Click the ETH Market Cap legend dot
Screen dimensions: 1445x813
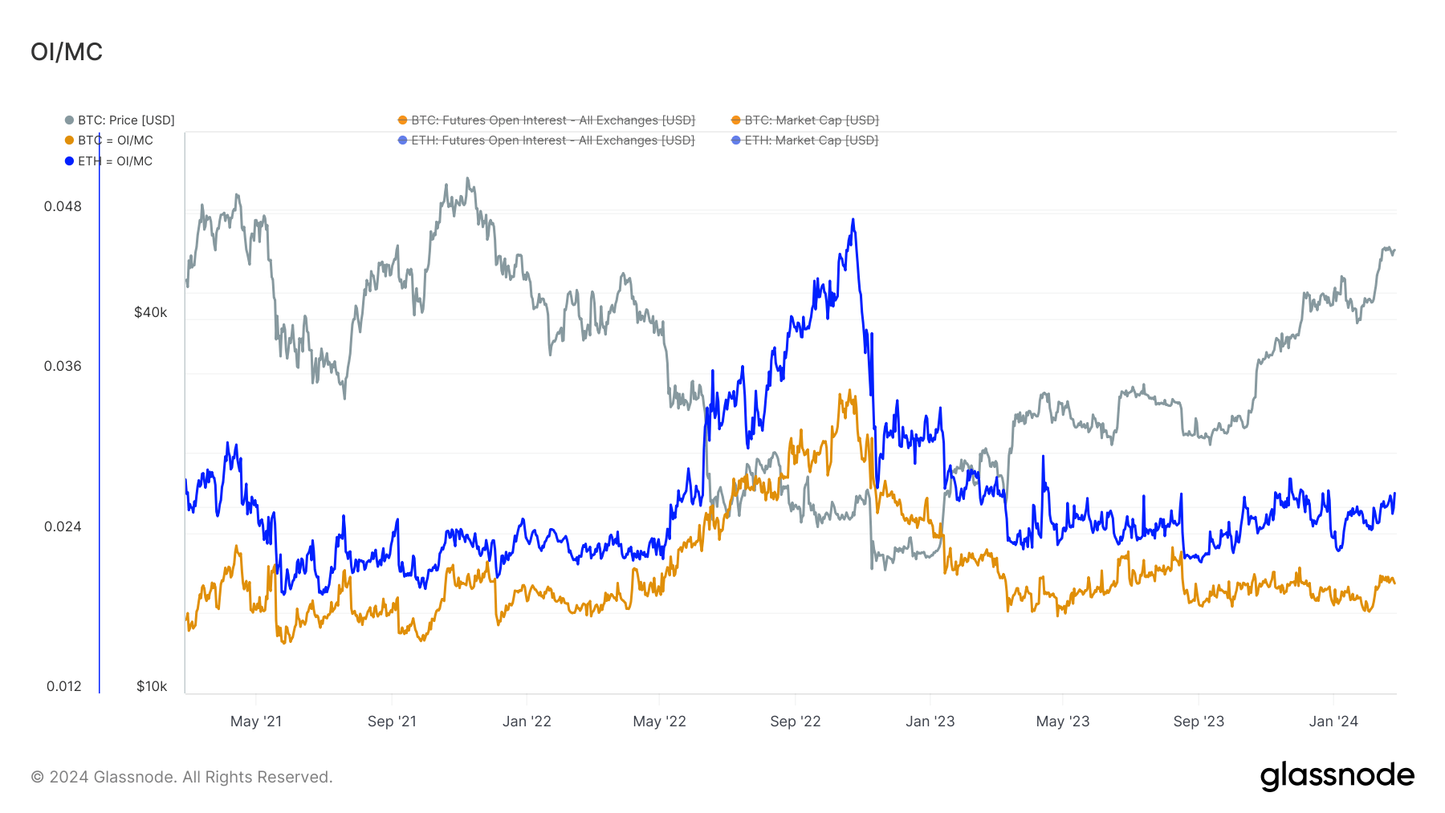click(x=735, y=140)
